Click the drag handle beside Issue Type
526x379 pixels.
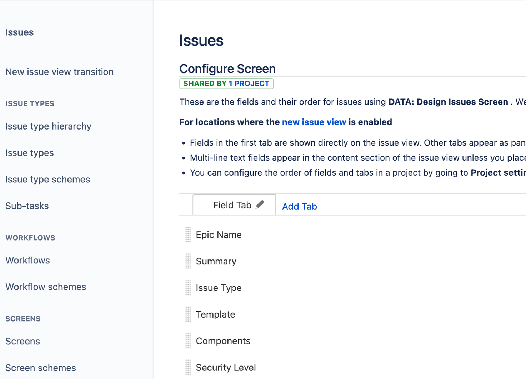coord(187,288)
